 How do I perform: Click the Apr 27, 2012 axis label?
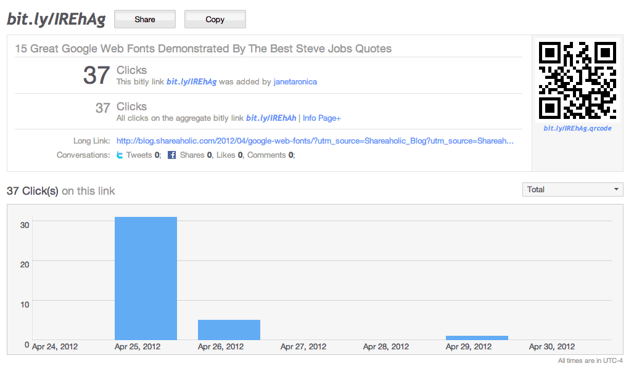click(303, 347)
